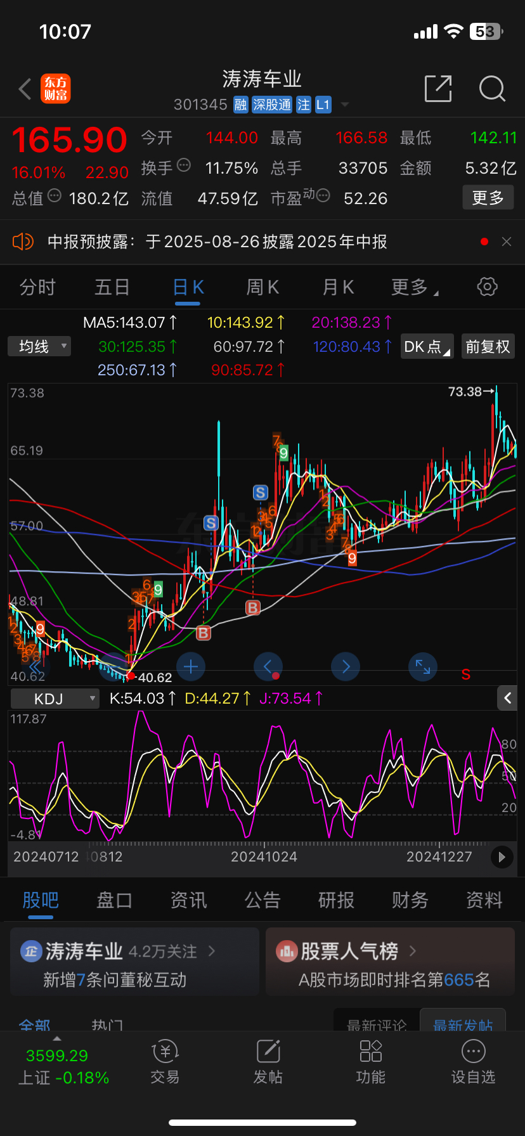525x1136 pixels.
Task: Toggle the DK点 indicator dropdown
Action: [x=427, y=346]
